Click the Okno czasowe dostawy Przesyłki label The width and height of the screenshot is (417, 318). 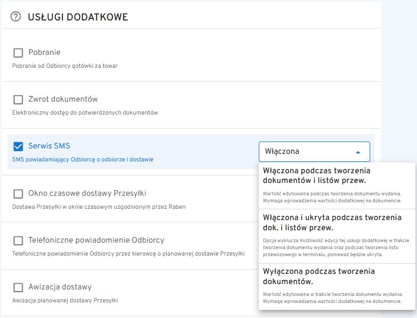87,193
